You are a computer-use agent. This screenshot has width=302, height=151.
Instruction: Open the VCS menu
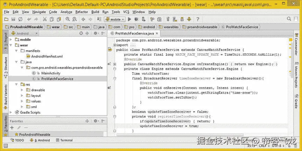(126, 12)
